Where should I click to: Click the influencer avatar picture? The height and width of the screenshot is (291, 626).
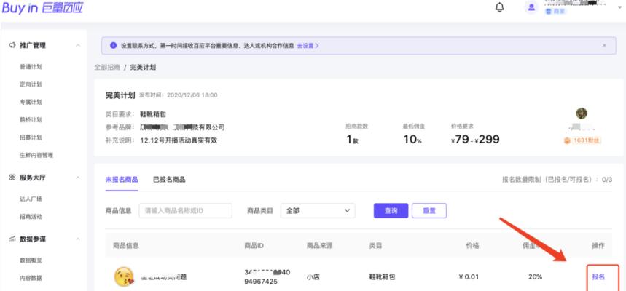tap(582, 113)
